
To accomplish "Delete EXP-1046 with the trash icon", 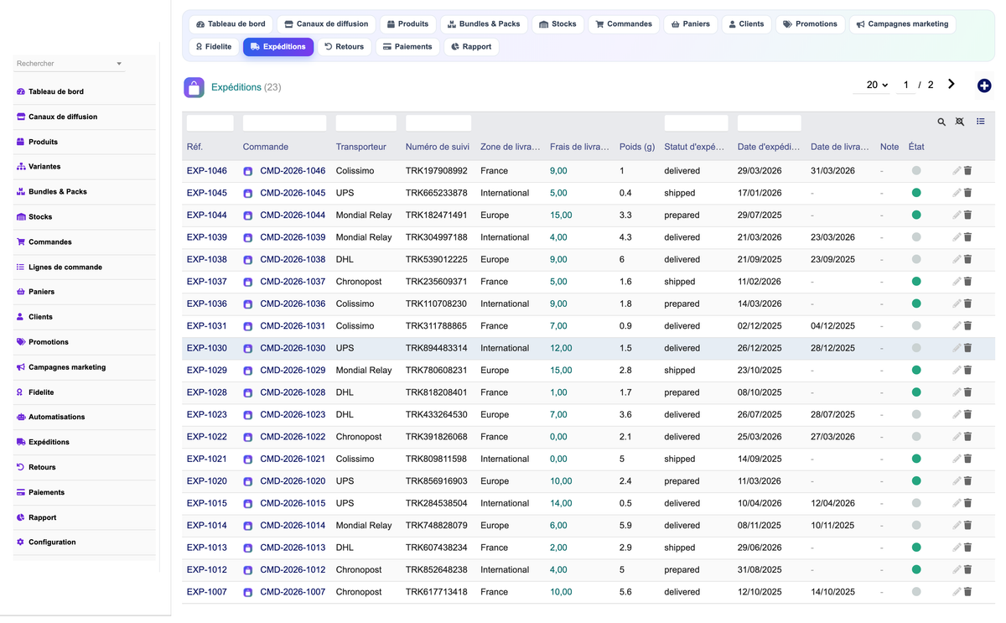I will tap(967, 171).
